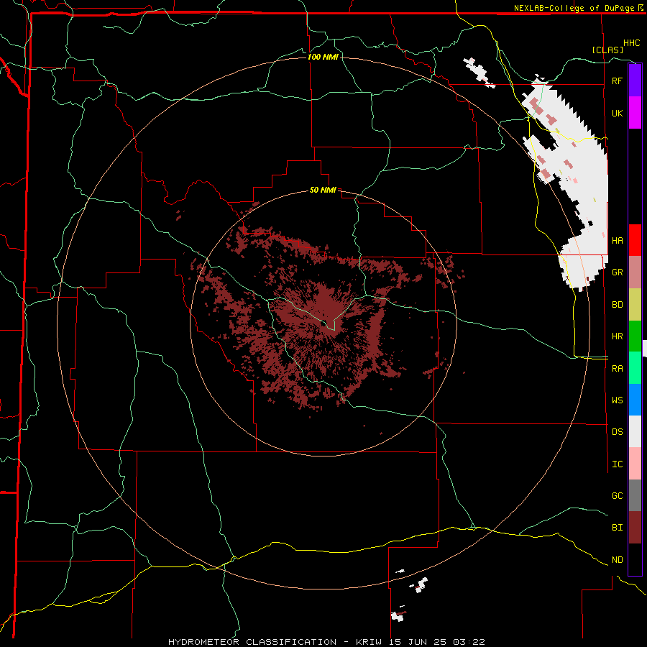Image resolution: width=647 pixels, height=647 pixels.
Task: Click the UK magenta legend swatch
Action: click(635, 113)
